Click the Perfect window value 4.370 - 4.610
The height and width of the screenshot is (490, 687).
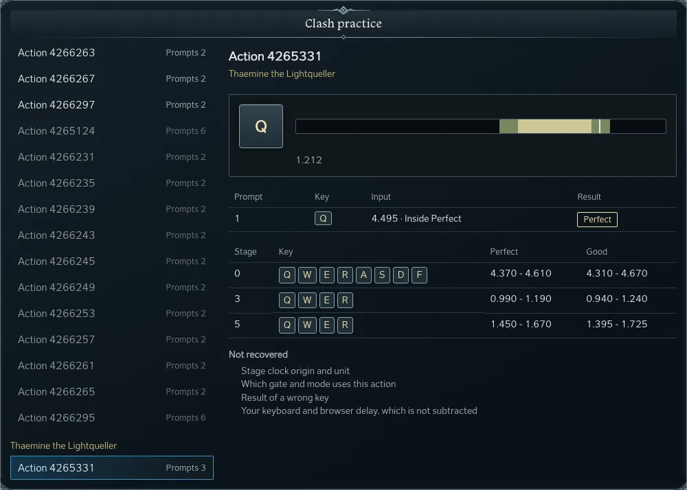tap(521, 273)
